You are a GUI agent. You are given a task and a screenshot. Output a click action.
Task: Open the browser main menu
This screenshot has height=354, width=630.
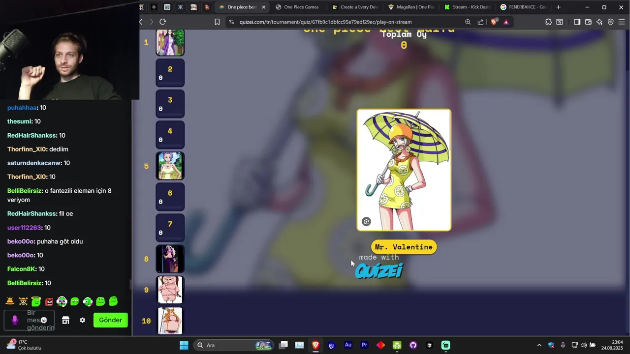point(622,22)
